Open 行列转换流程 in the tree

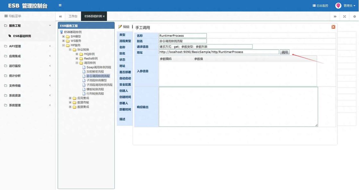[95, 94]
